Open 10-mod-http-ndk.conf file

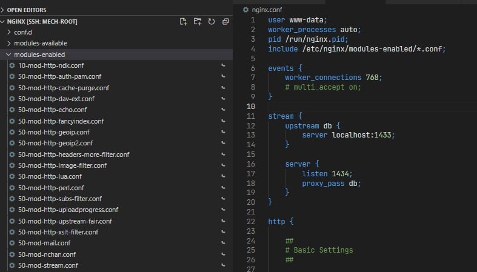point(51,65)
